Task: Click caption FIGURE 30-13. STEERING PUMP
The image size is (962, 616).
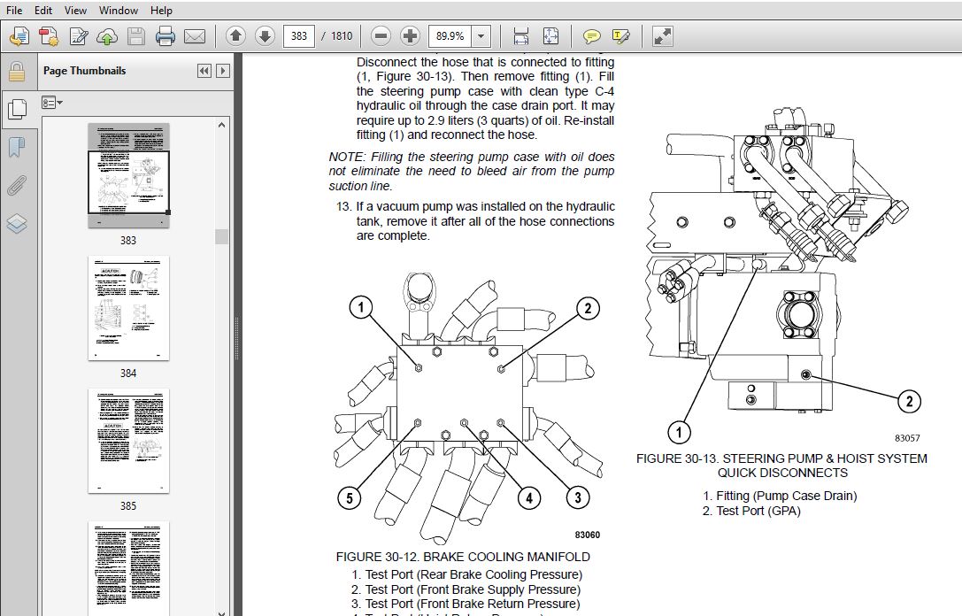Action: 781,466
